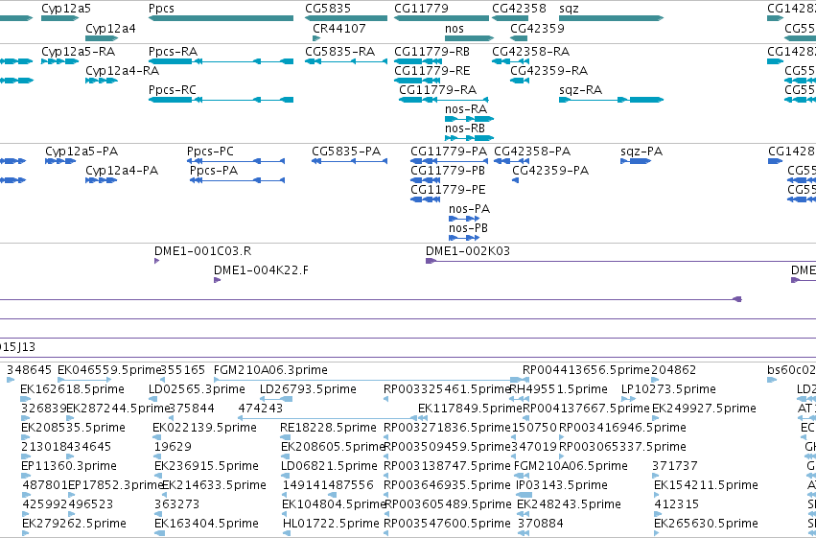Click the Cyp12a5 gene bar

(x=59, y=18)
